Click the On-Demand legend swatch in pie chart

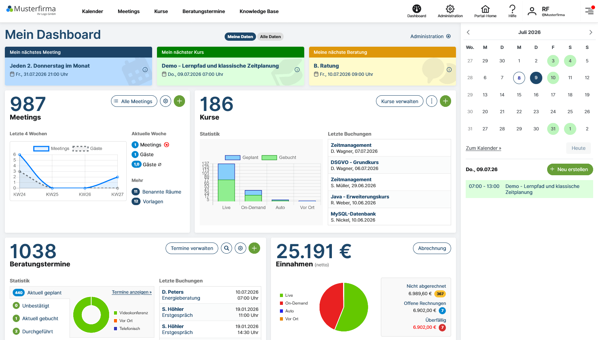[281, 303]
